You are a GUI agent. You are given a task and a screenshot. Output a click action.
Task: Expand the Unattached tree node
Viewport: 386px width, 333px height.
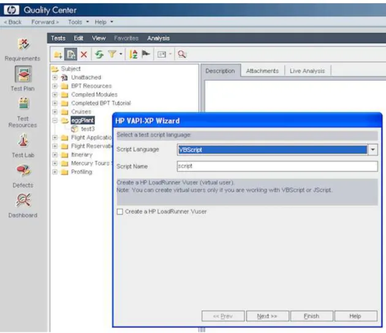[x=55, y=78]
